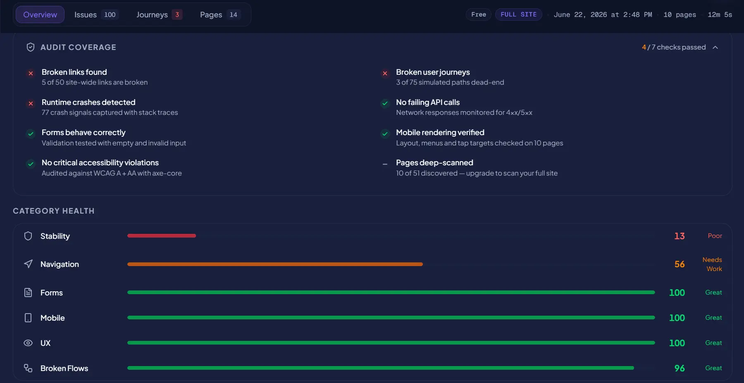Select the Broken Flows category label
This screenshot has width=744, height=383.
tap(64, 368)
